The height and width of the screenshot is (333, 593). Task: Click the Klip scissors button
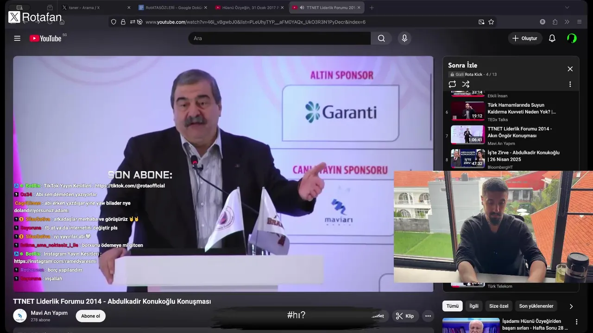click(x=404, y=316)
